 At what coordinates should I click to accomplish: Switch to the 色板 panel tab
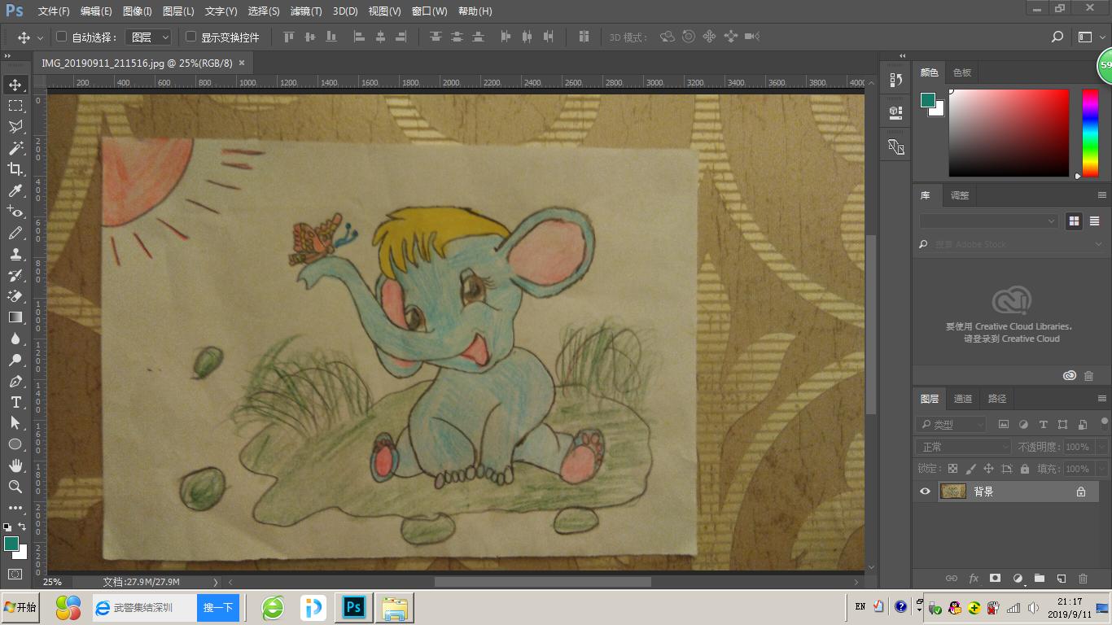point(962,72)
